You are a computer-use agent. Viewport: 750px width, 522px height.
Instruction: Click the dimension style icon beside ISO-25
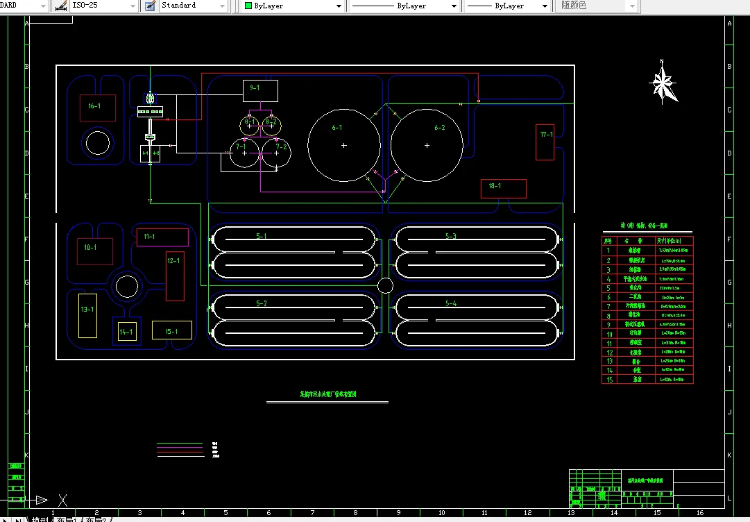click(61, 6)
